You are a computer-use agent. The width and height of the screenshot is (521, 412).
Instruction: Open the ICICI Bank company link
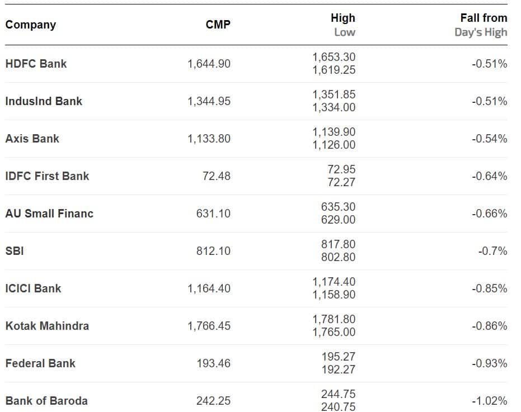pos(33,288)
